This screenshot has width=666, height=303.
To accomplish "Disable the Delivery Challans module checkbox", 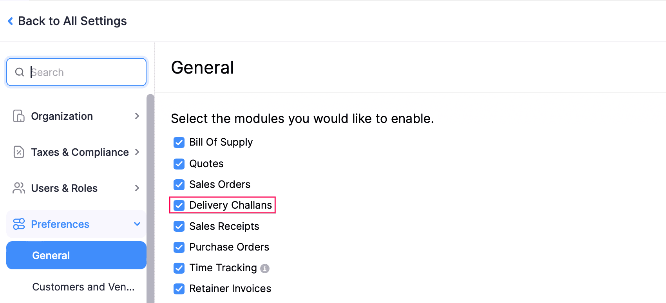I will point(179,205).
